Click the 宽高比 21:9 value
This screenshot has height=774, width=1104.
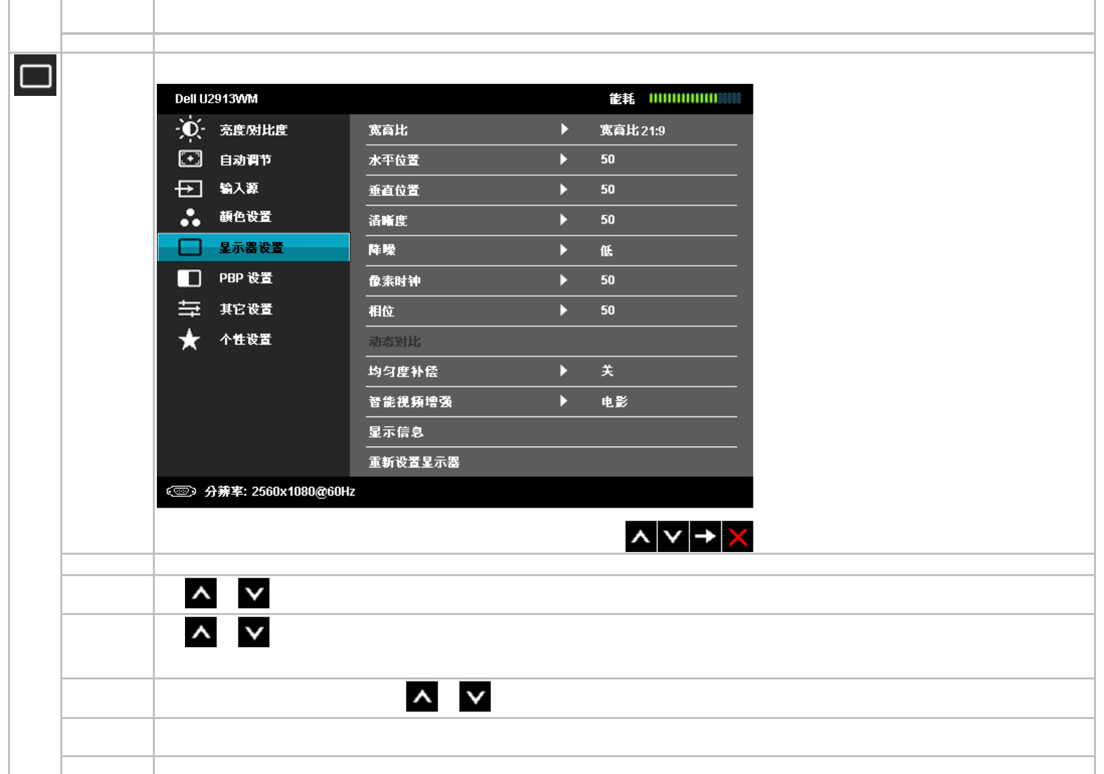pos(632,130)
